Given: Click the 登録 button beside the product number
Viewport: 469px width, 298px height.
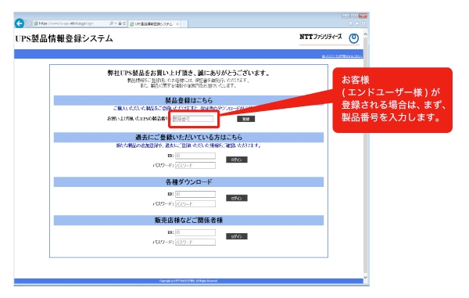Looking at the screenshot, I should pos(246,119).
